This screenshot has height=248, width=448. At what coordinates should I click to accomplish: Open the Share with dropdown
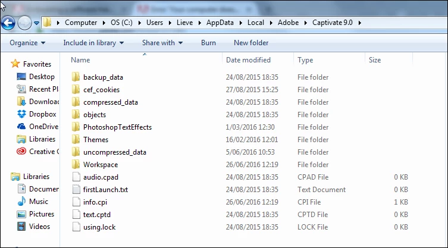coord(162,43)
